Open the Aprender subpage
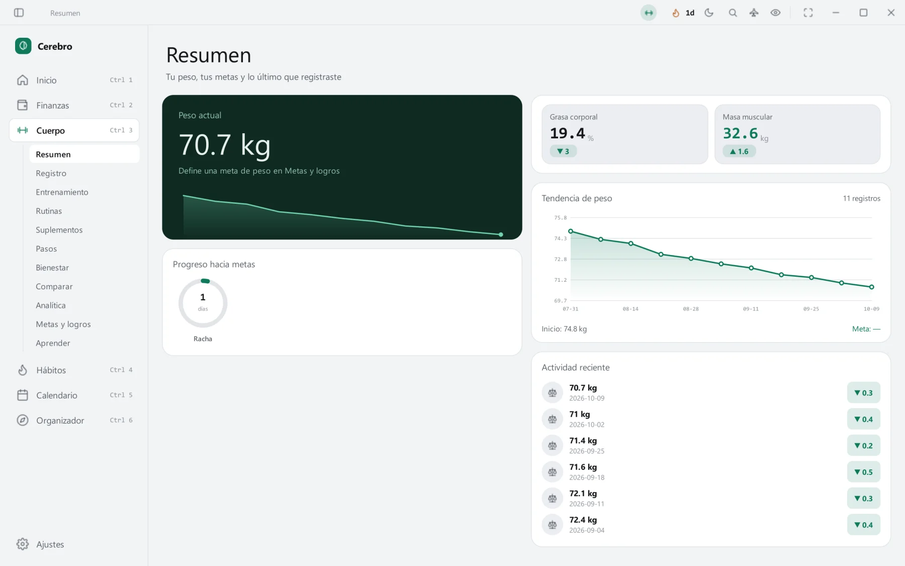Screen dimensions: 905x566 84,343
